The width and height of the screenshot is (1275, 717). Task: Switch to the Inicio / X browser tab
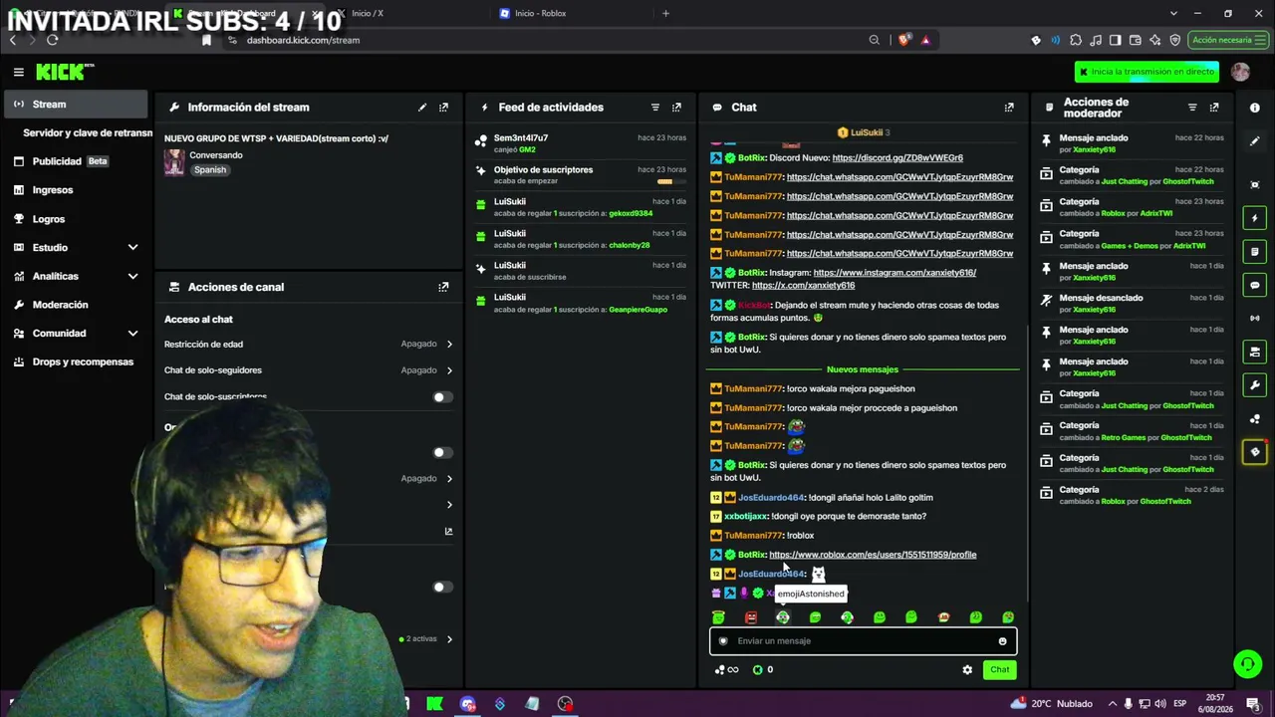pyautogui.click(x=398, y=13)
